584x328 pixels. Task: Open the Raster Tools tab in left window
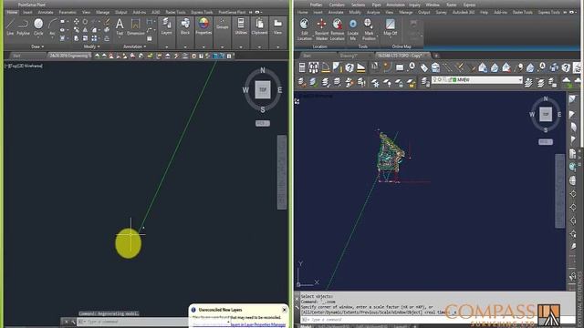coord(175,12)
